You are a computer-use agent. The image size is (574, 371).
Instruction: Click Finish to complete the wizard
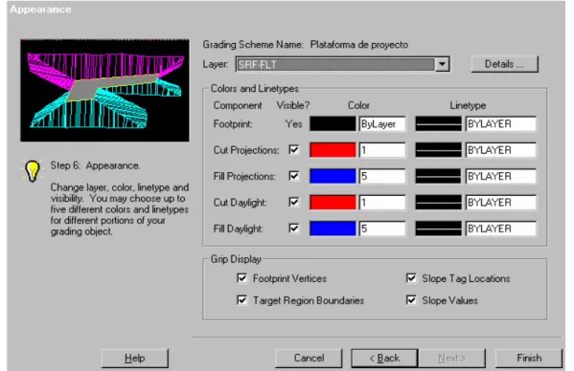tap(529, 359)
